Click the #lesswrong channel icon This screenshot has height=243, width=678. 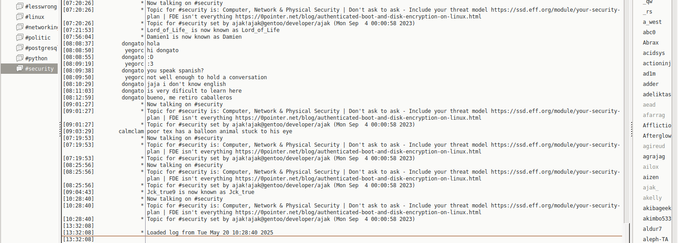[x=19, y=7]
